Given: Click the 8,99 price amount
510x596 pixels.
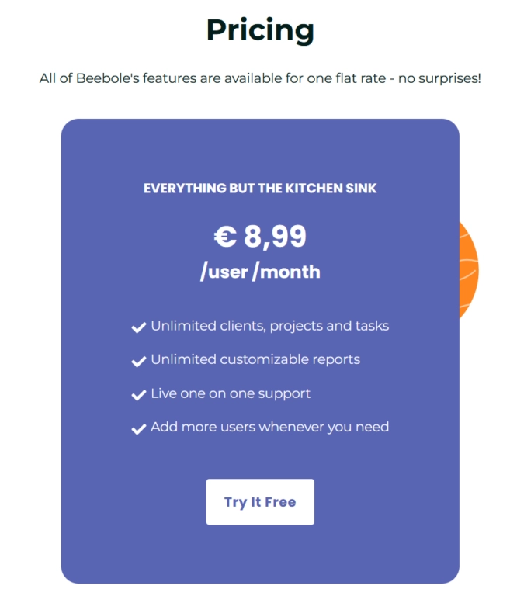Looking at the screenshot, I should (275, 237).
